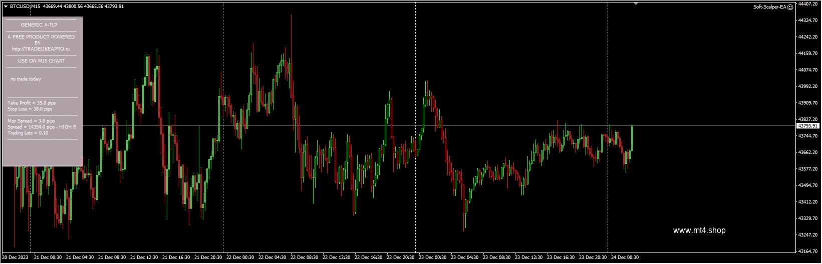Screen dimensions: 822x264
Task: Click the 43247.20 price scale label
Action: coord(808,235)
